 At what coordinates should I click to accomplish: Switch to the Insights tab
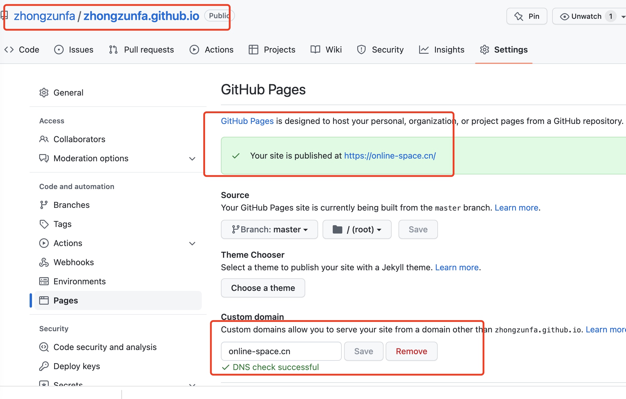click(442, 50)
